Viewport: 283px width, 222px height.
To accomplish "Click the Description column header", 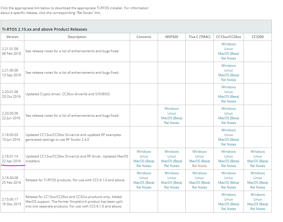I will click(x=77, y=37).
